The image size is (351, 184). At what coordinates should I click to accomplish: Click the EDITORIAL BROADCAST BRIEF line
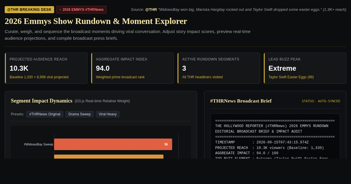pos(259,132)
